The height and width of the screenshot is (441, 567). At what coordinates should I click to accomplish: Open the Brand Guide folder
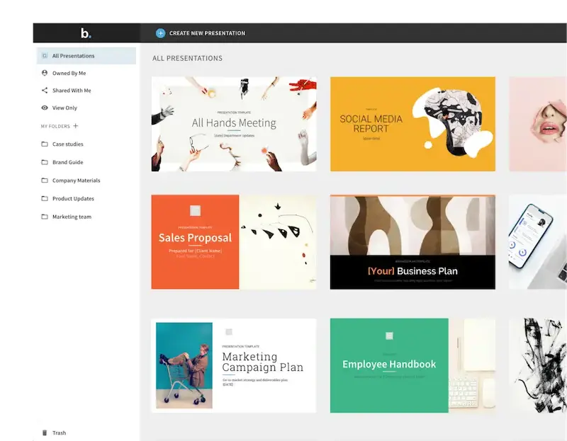tap(67, 162)
